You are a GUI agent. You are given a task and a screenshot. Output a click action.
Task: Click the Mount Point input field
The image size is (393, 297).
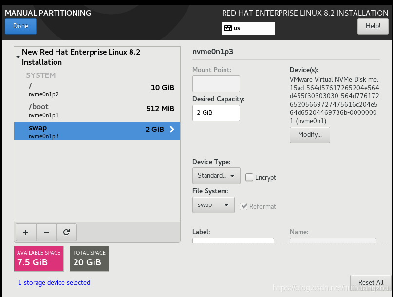tap(216, 84)
